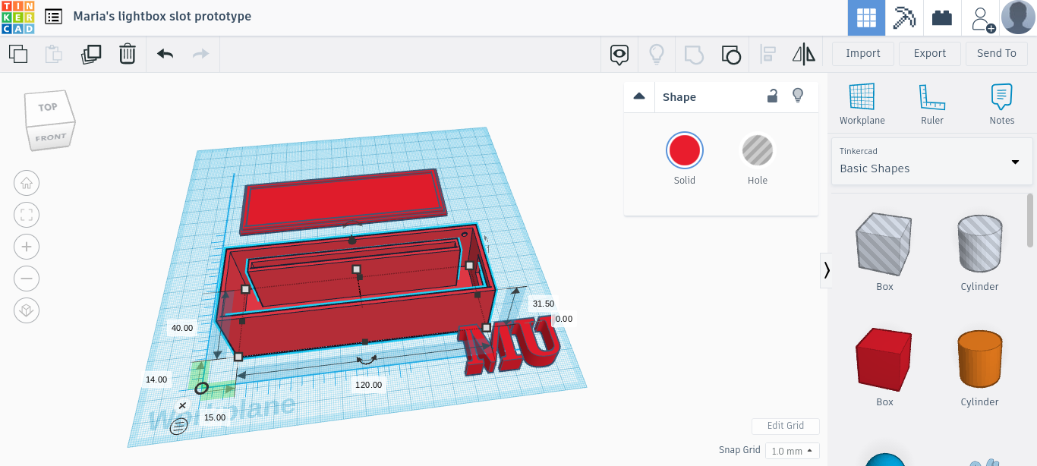Click the 14.00 ruler offset value
Viewport: 1037px width, 466px height.
tap(157, 379)
